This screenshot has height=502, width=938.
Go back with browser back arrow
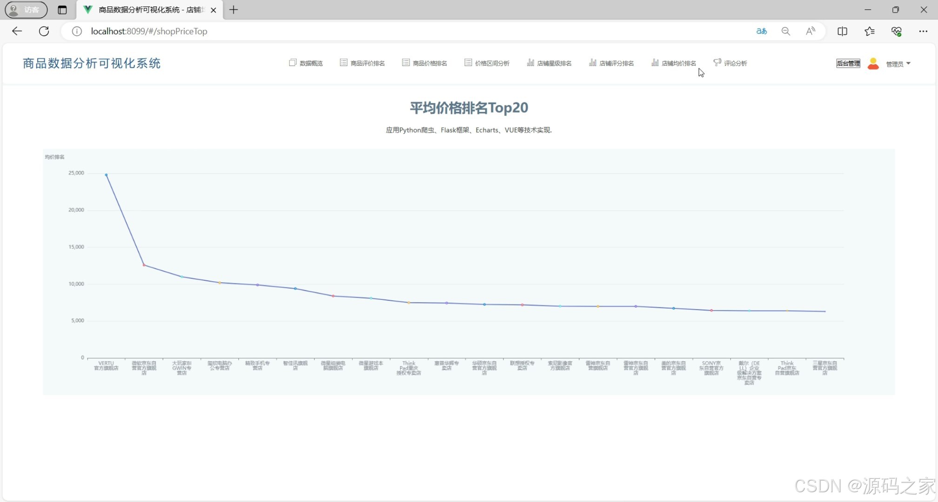[x=17, y=31]
